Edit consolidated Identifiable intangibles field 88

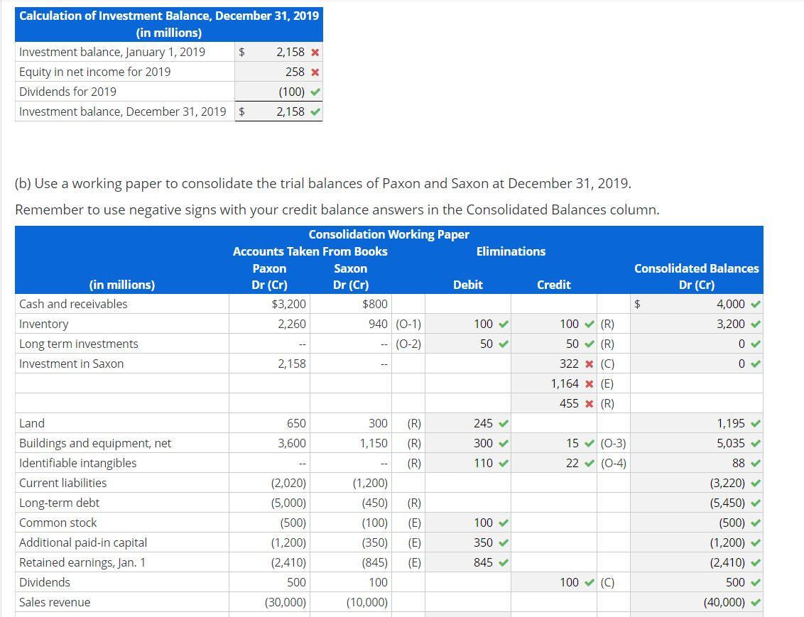click(x=696, y=464)
